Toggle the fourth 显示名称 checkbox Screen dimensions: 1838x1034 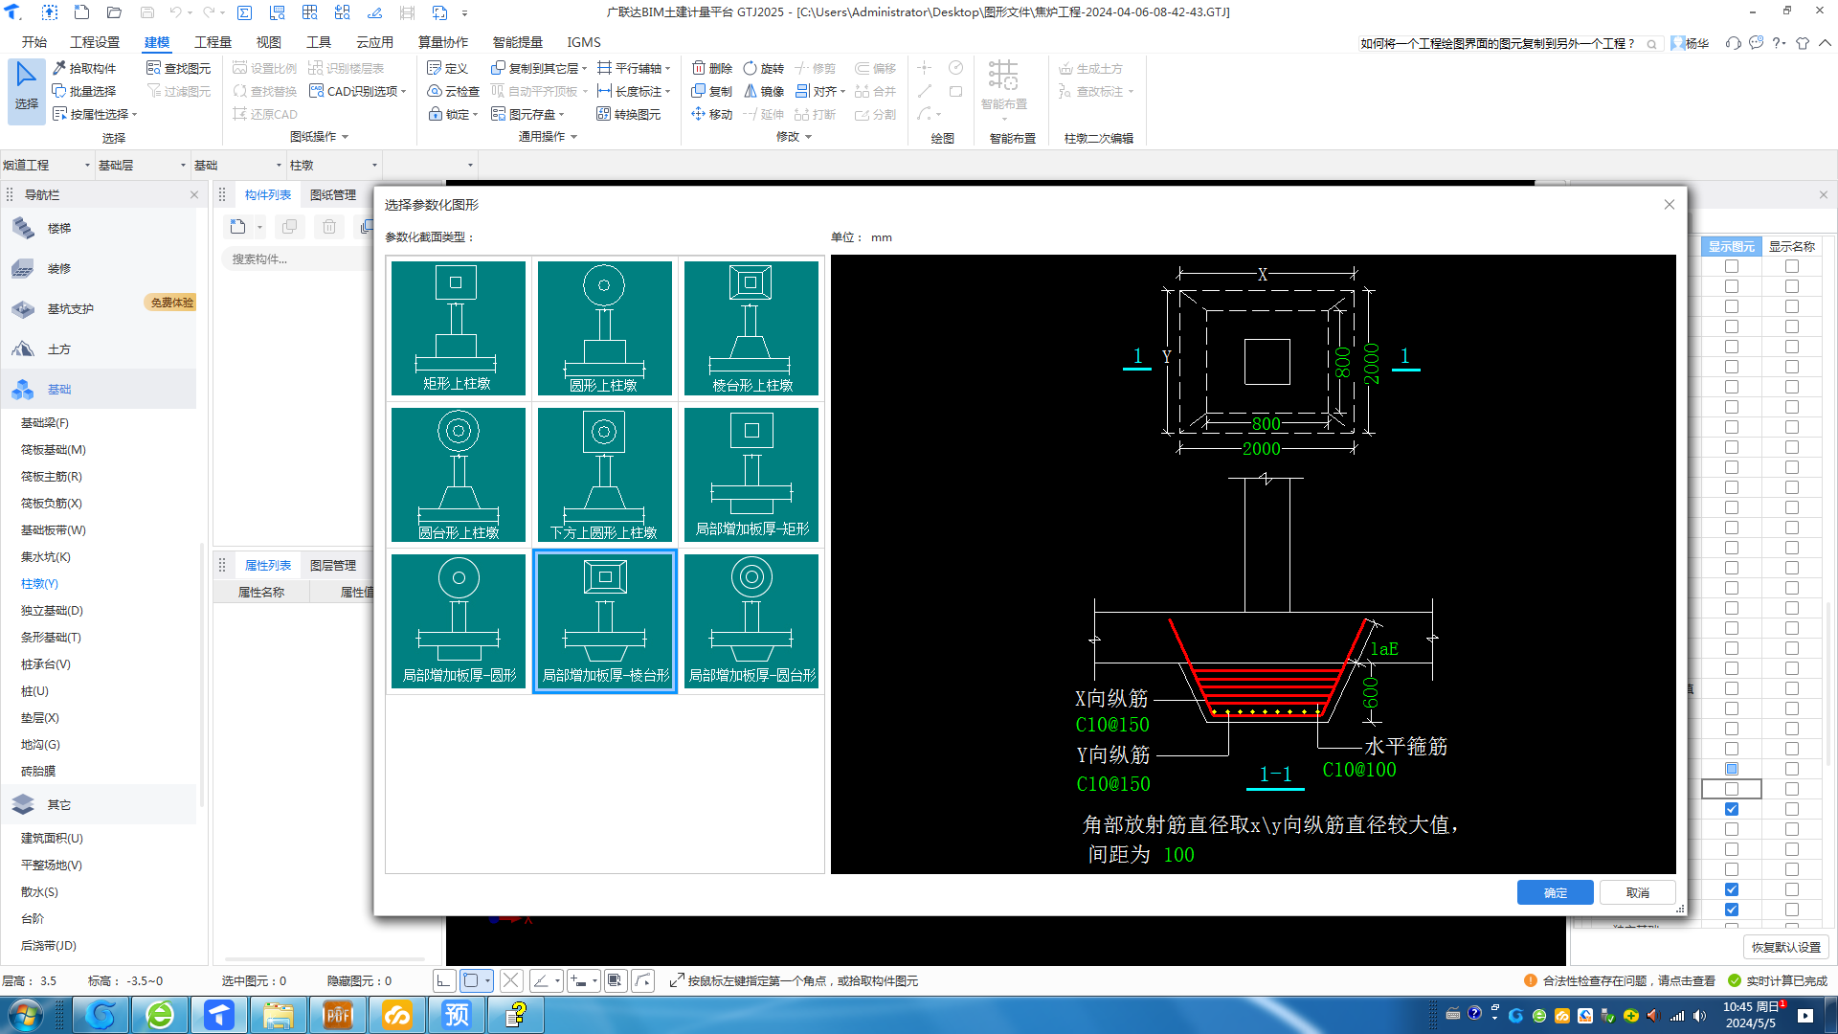1792,326
